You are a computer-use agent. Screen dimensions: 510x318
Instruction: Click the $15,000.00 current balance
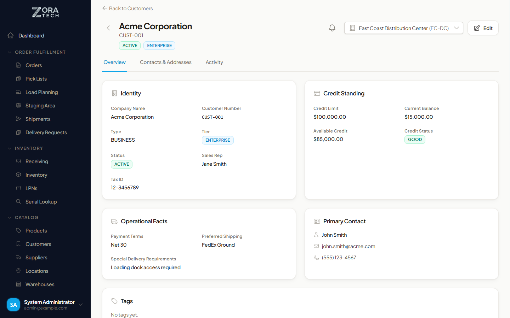[x=419, y=117]
